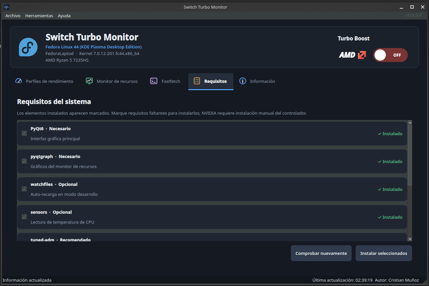Open the Archivo menu
429x286 pixels.
(x=13, y=16)
